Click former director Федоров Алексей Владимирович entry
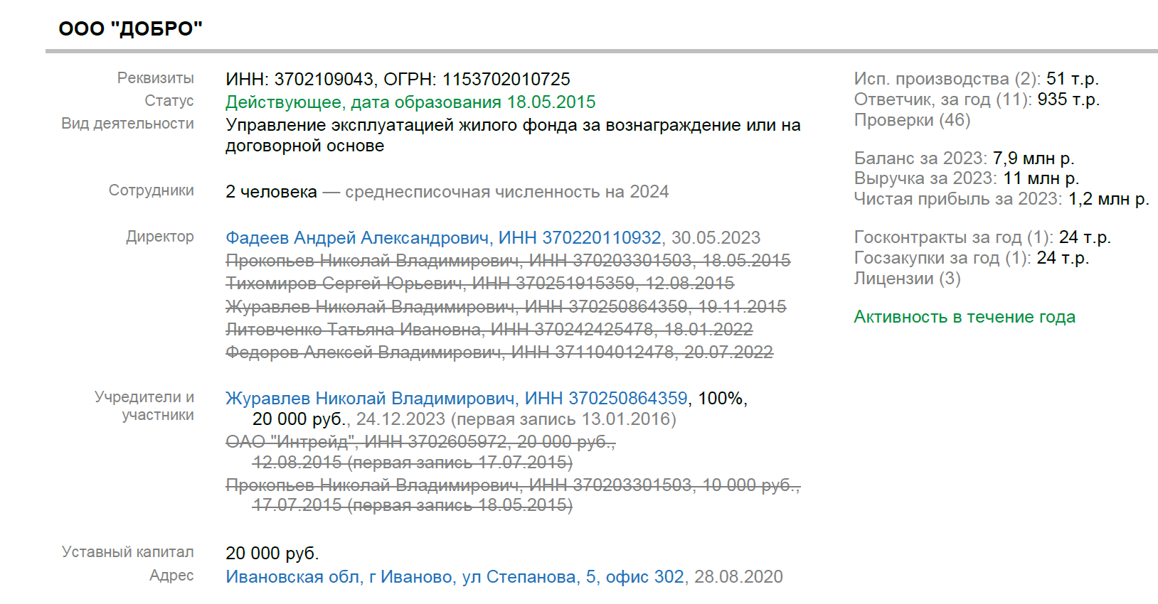This screenshot has width=1158, height=604. 499,352
